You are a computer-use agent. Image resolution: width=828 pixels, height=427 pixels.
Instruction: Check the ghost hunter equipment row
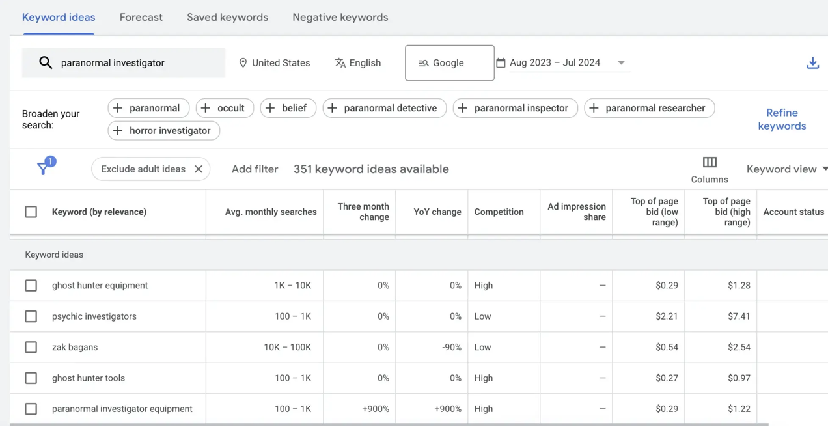(31, 286)
